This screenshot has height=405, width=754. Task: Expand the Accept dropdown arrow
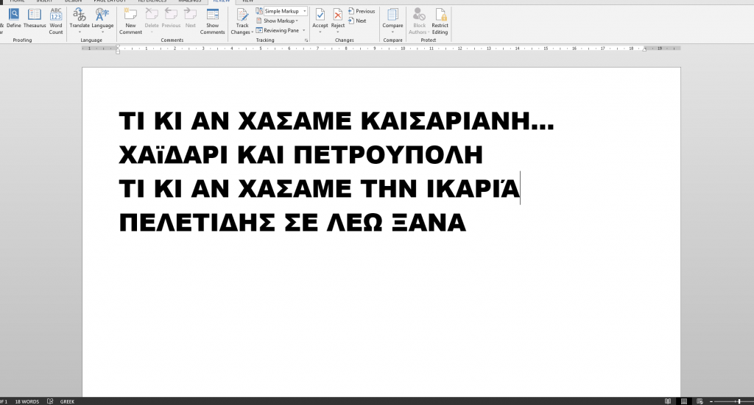coord(320,32)
